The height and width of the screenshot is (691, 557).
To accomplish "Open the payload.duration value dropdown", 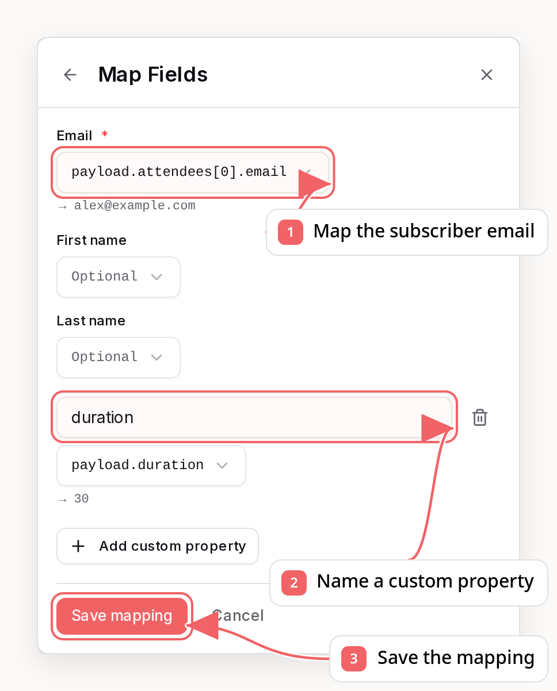I will tap(151, 465).
